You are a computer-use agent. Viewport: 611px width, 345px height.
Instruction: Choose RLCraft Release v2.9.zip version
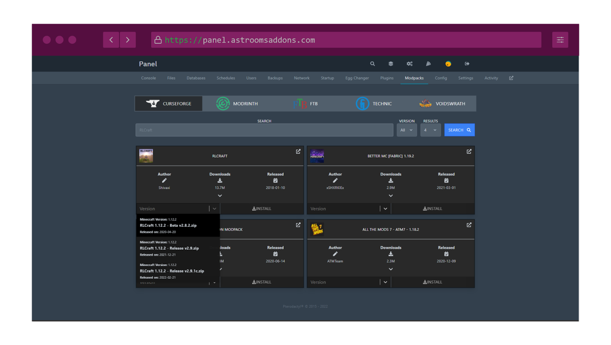[x=178, y=248]
